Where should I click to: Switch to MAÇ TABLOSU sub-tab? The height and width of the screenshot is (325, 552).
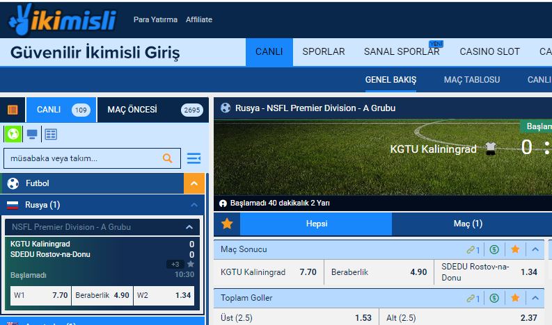[472, 80]
